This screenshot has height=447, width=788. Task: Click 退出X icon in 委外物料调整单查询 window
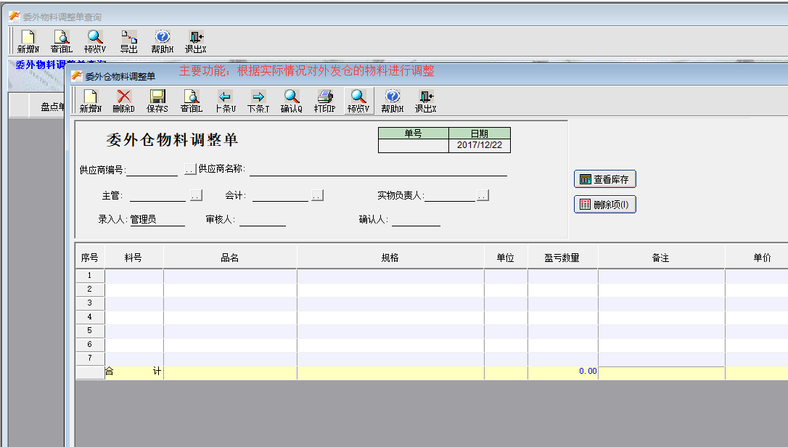pos(195,41)
